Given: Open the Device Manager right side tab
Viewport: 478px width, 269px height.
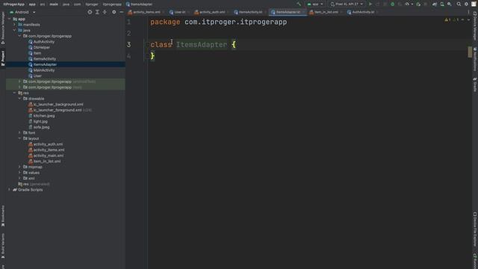Looking at the screenshot, I should (475, 26).
